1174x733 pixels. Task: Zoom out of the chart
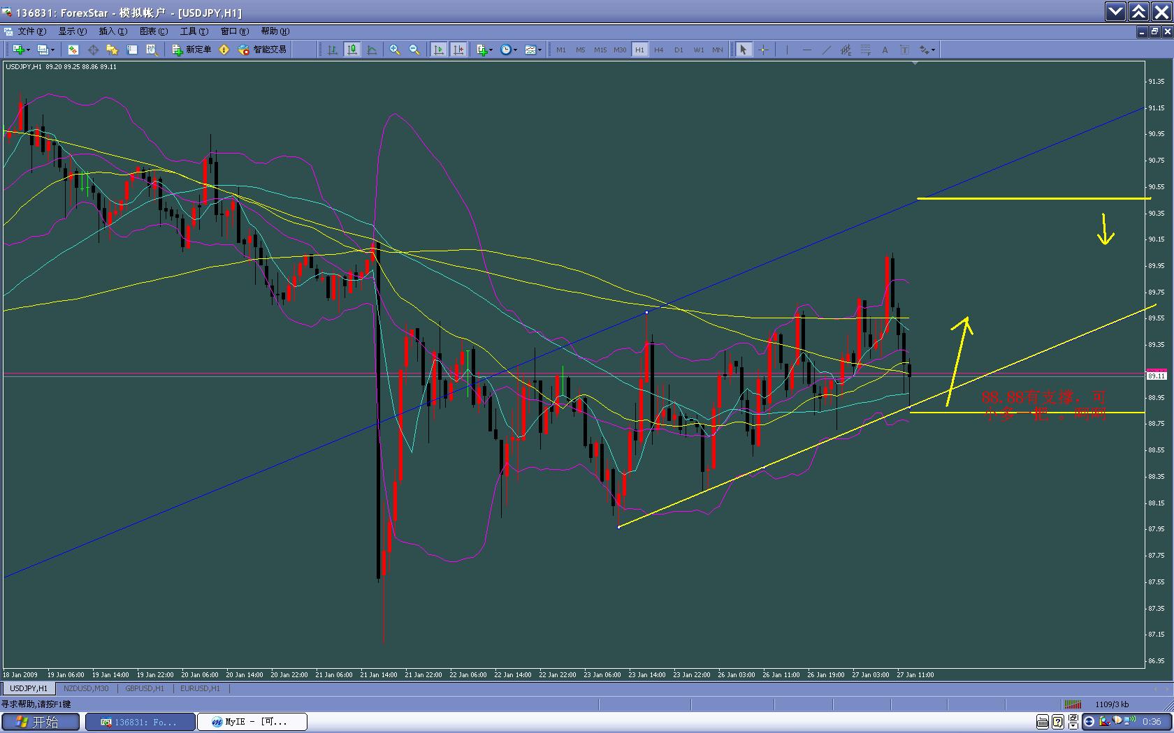click(x=414, y=50)
